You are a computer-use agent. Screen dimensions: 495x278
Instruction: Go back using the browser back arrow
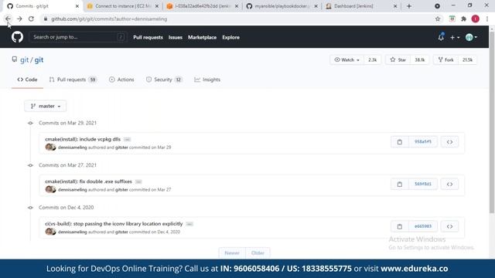click(8, 19)
